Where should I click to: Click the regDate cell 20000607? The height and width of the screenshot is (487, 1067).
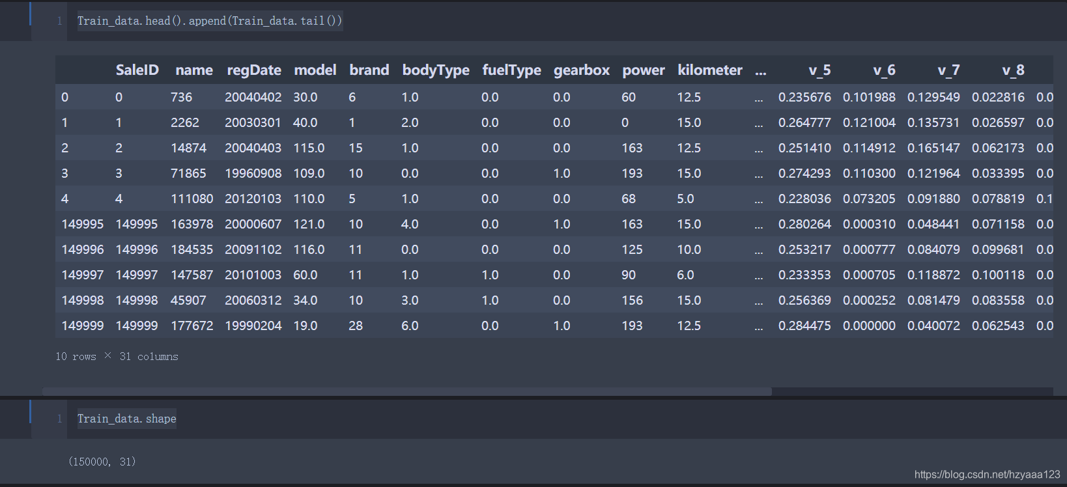253,224
